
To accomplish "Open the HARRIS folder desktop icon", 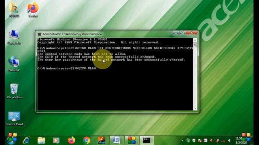I will tap(14, 9).
